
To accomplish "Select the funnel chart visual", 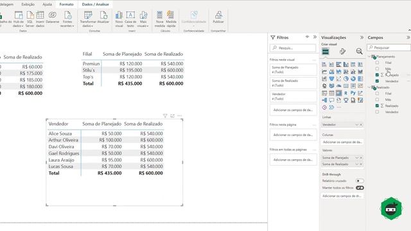I will click(331, 78).
